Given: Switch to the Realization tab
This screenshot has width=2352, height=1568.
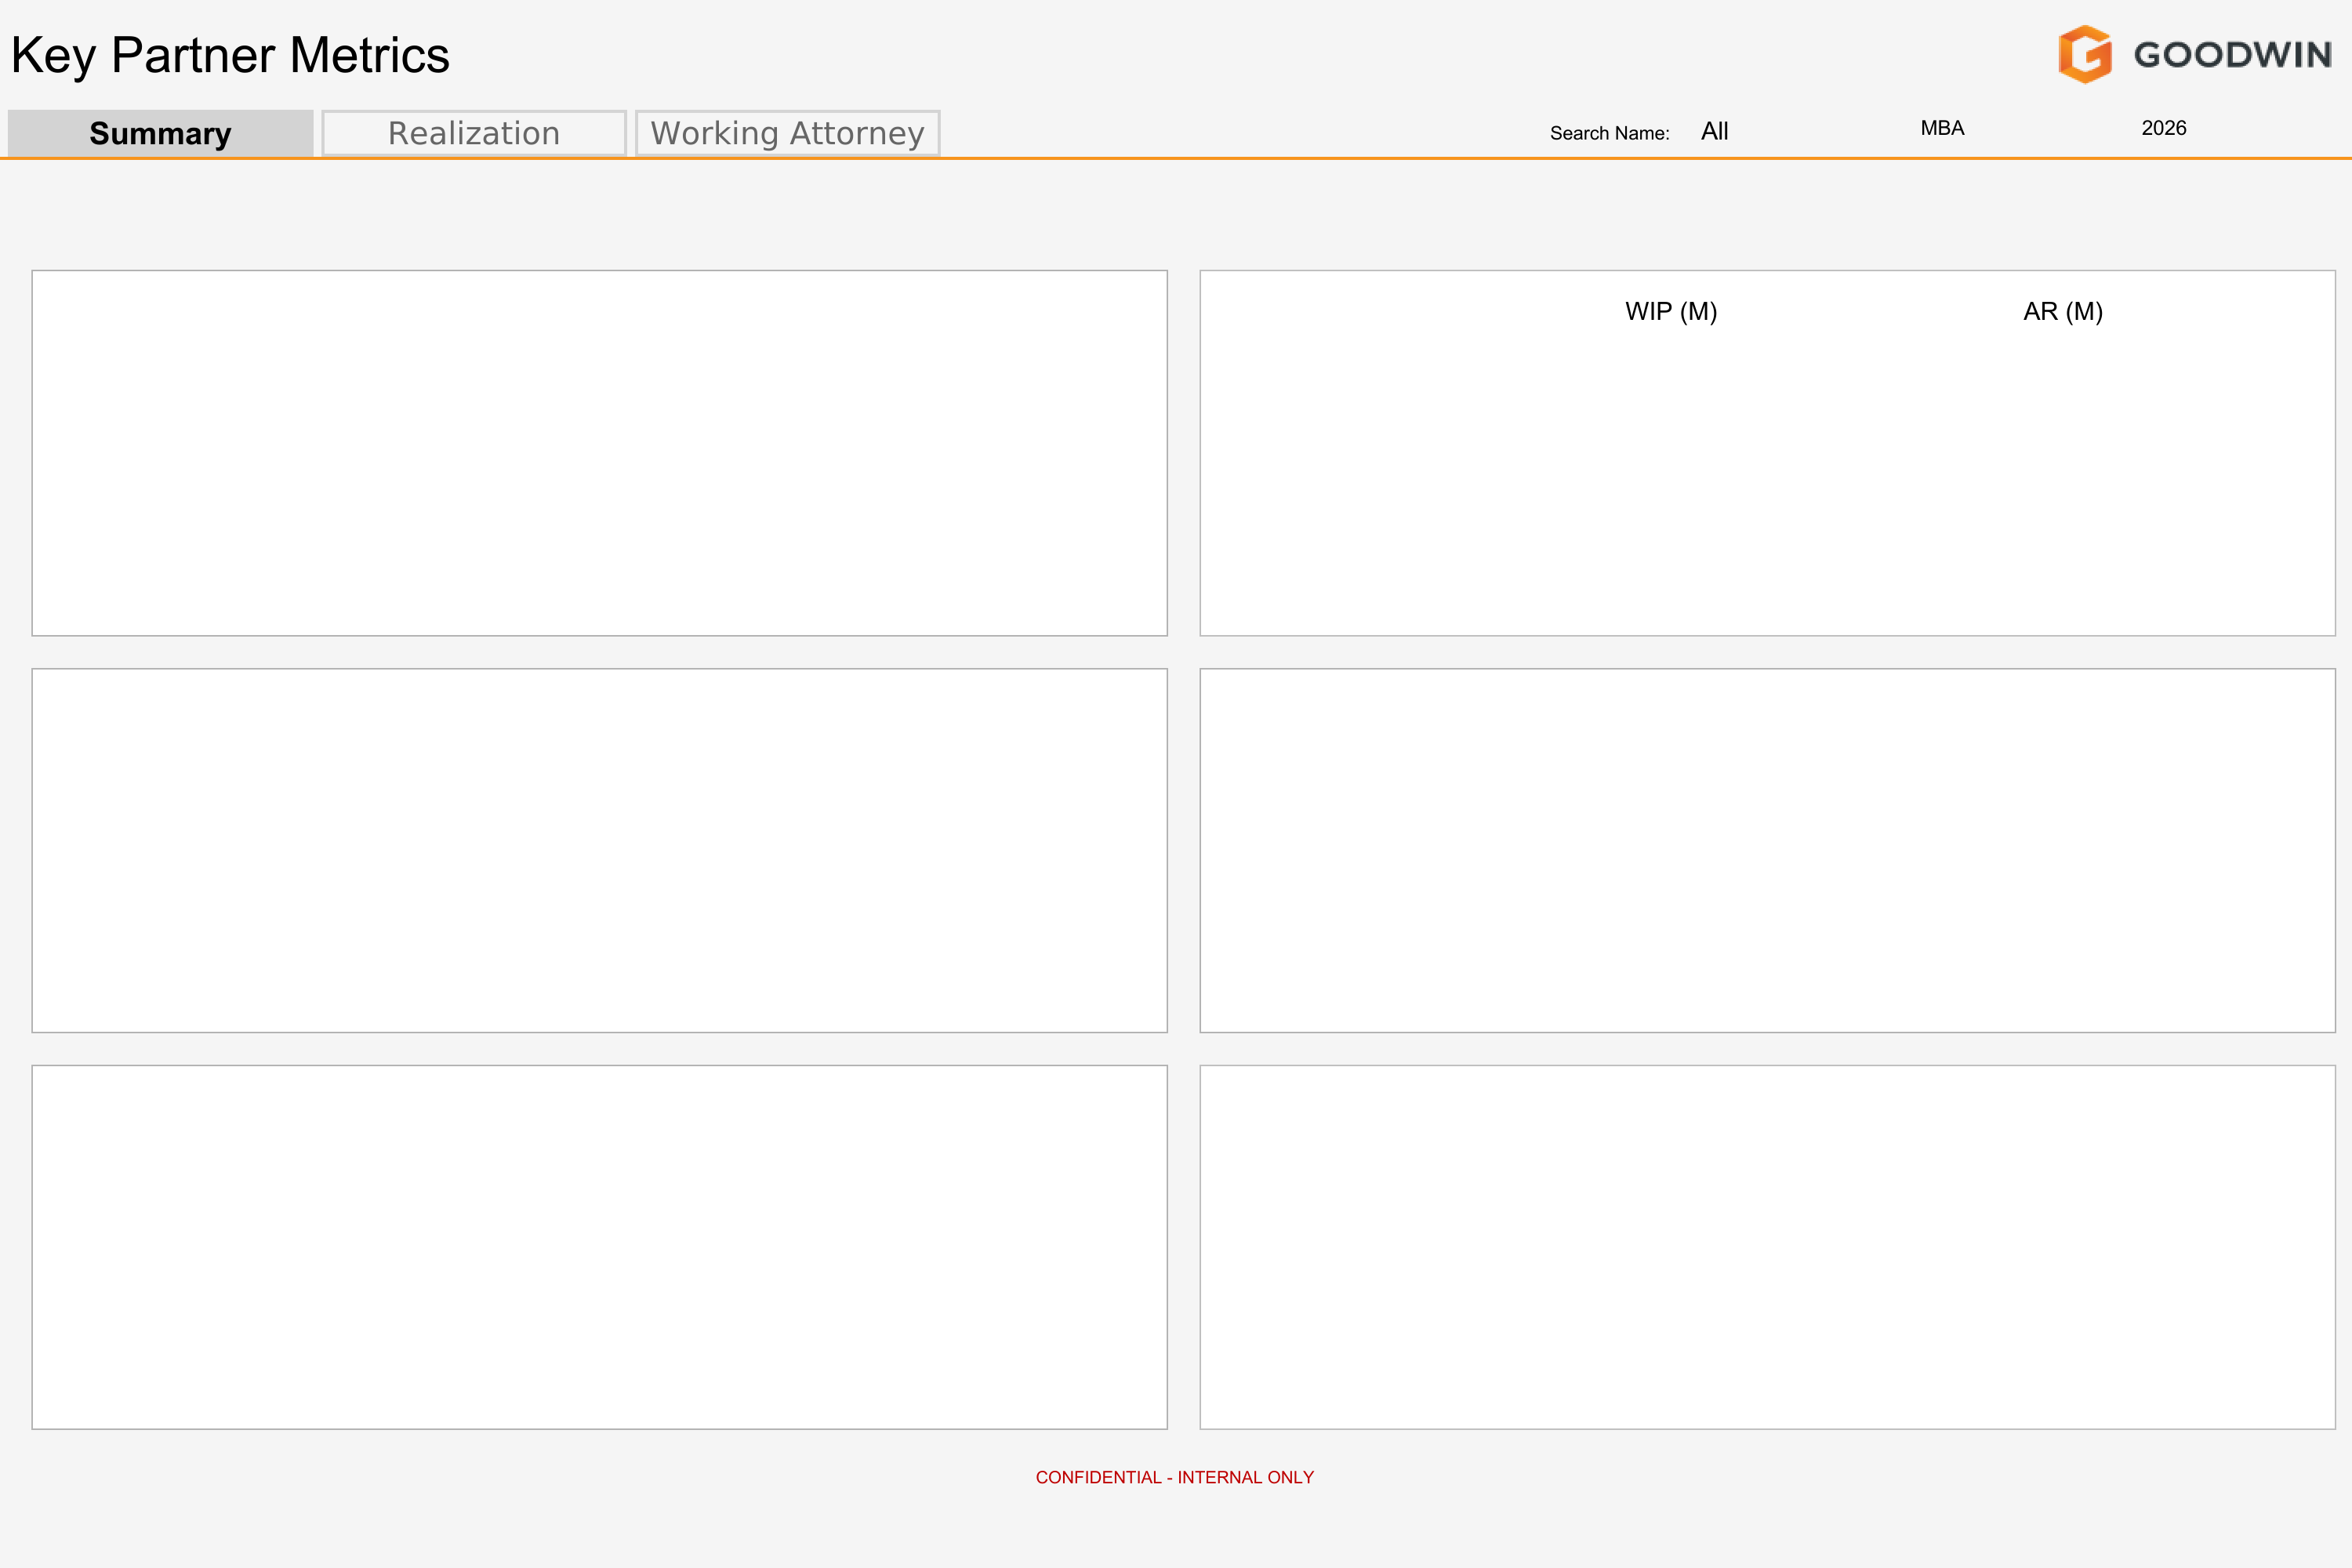Looking at the screenshot, I should click(473, 132).
